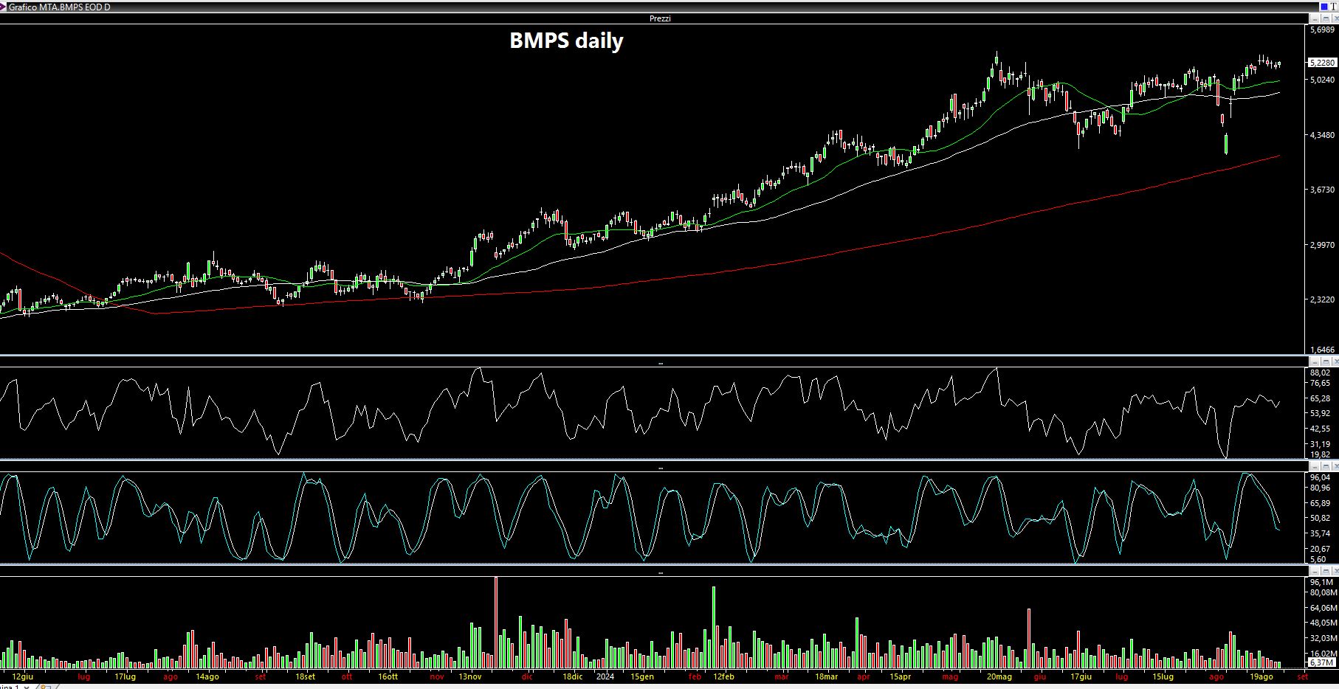Close the volume histogram panel
Image resolution: width=1339 pixels, height=689 pixels.
pyautogui.click(x=1335, y=571)
